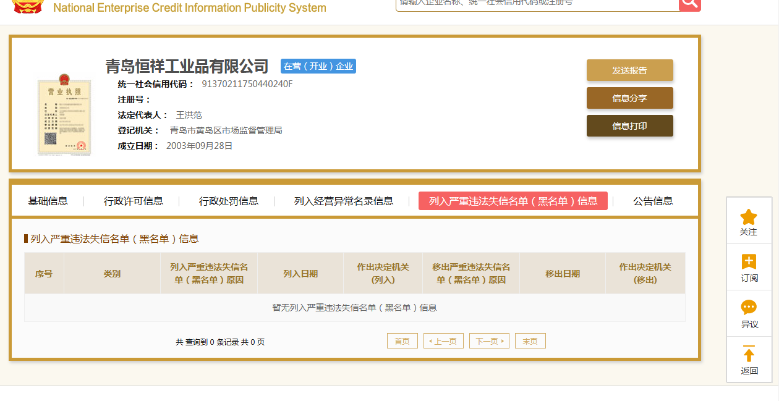The image size is (779, 401).
Task: Select the 列入经营异常名录信息 tab
Action: click(x=344, y=201)
